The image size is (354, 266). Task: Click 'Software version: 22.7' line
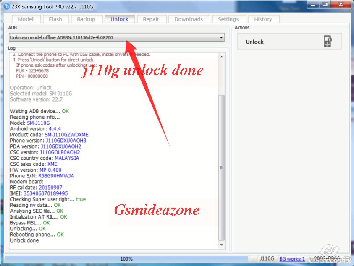pos(37,99)
